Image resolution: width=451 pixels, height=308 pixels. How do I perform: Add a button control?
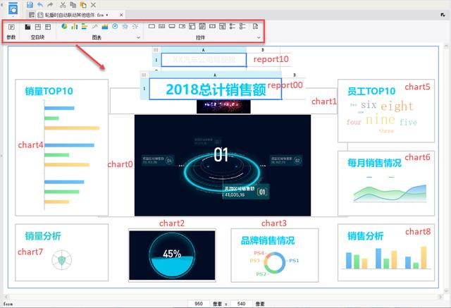click(x=172, y=26)
